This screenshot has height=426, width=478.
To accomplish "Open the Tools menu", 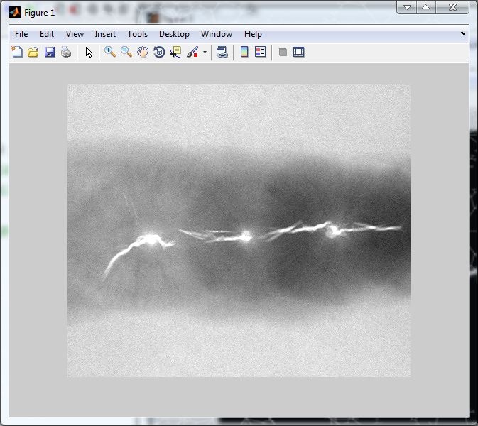I will [x=138, y=34].
